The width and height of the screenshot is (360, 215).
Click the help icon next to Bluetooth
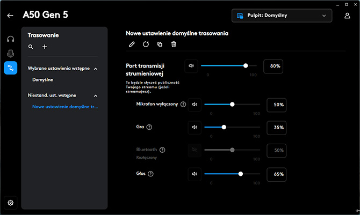pos(162,150)
